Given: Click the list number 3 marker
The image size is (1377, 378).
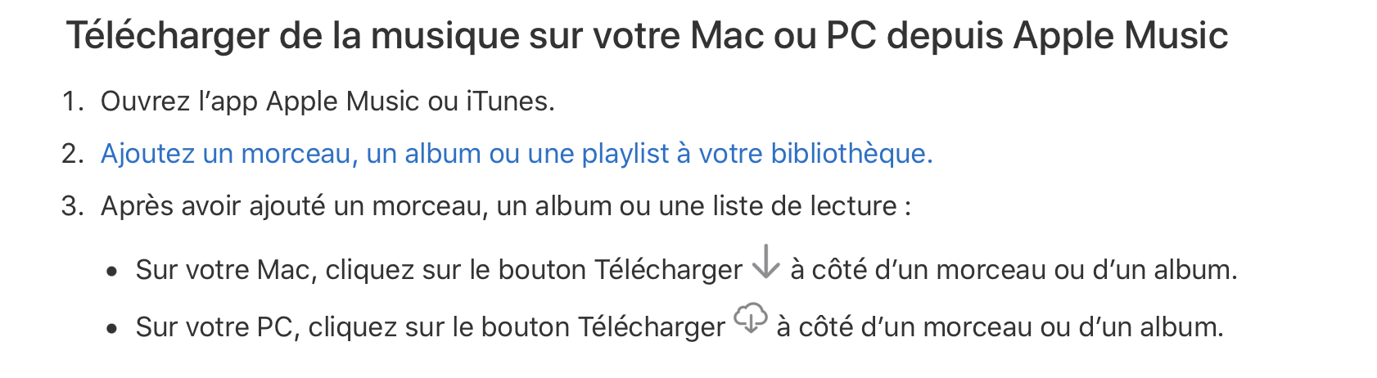Looking at the screenshot, I should [73, 205].
